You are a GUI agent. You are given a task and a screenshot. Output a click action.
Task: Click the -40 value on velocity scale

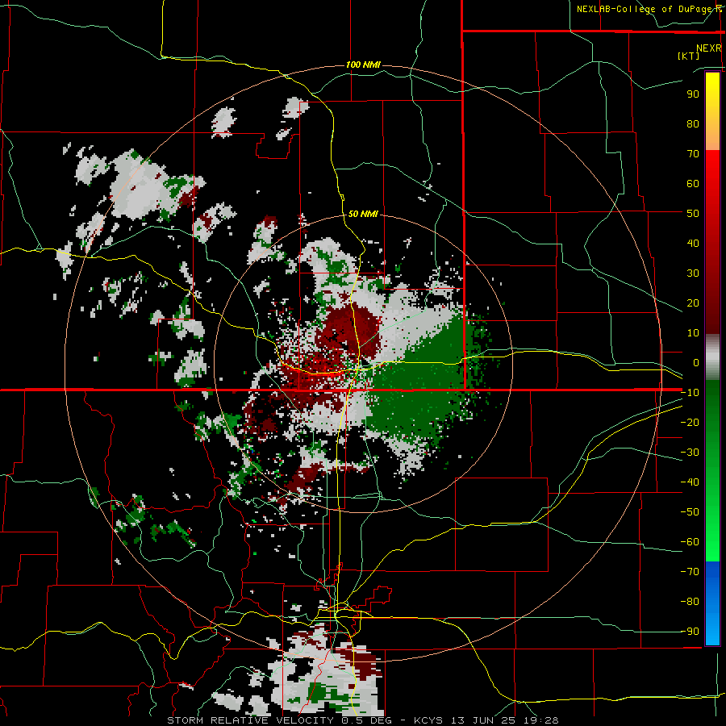[x=690, y=482]
